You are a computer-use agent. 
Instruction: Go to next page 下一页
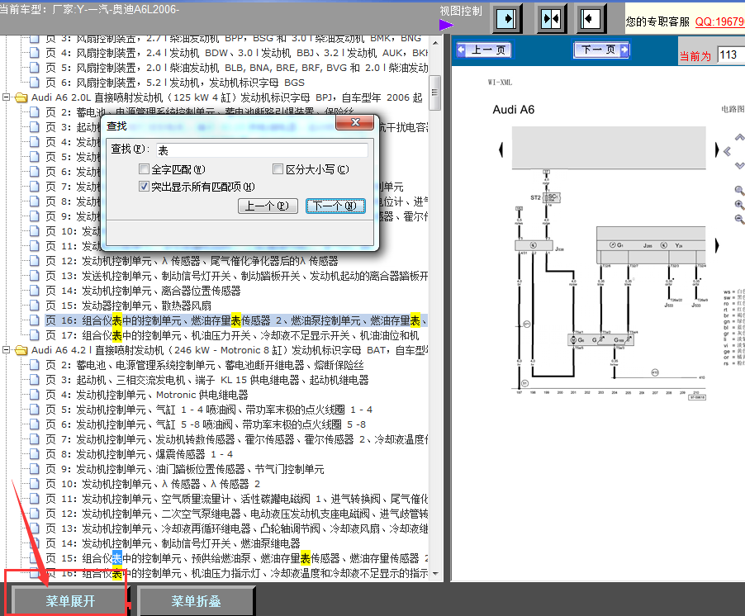[x=601, y=50]
